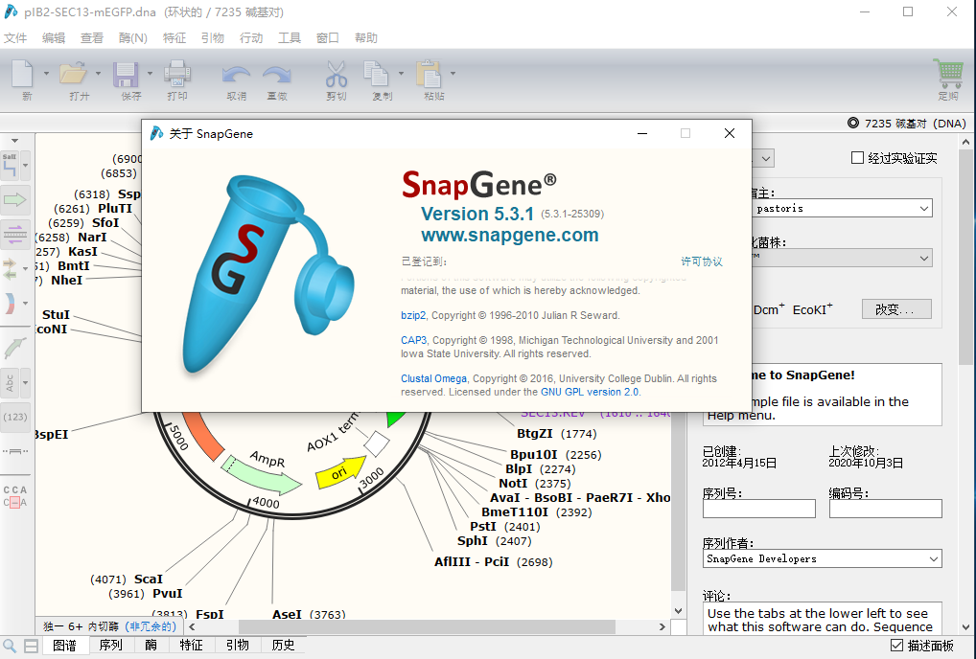Click the PstI (2401) enzyme label
Viewport: 976px width, 659px height.
click(505, 527)
